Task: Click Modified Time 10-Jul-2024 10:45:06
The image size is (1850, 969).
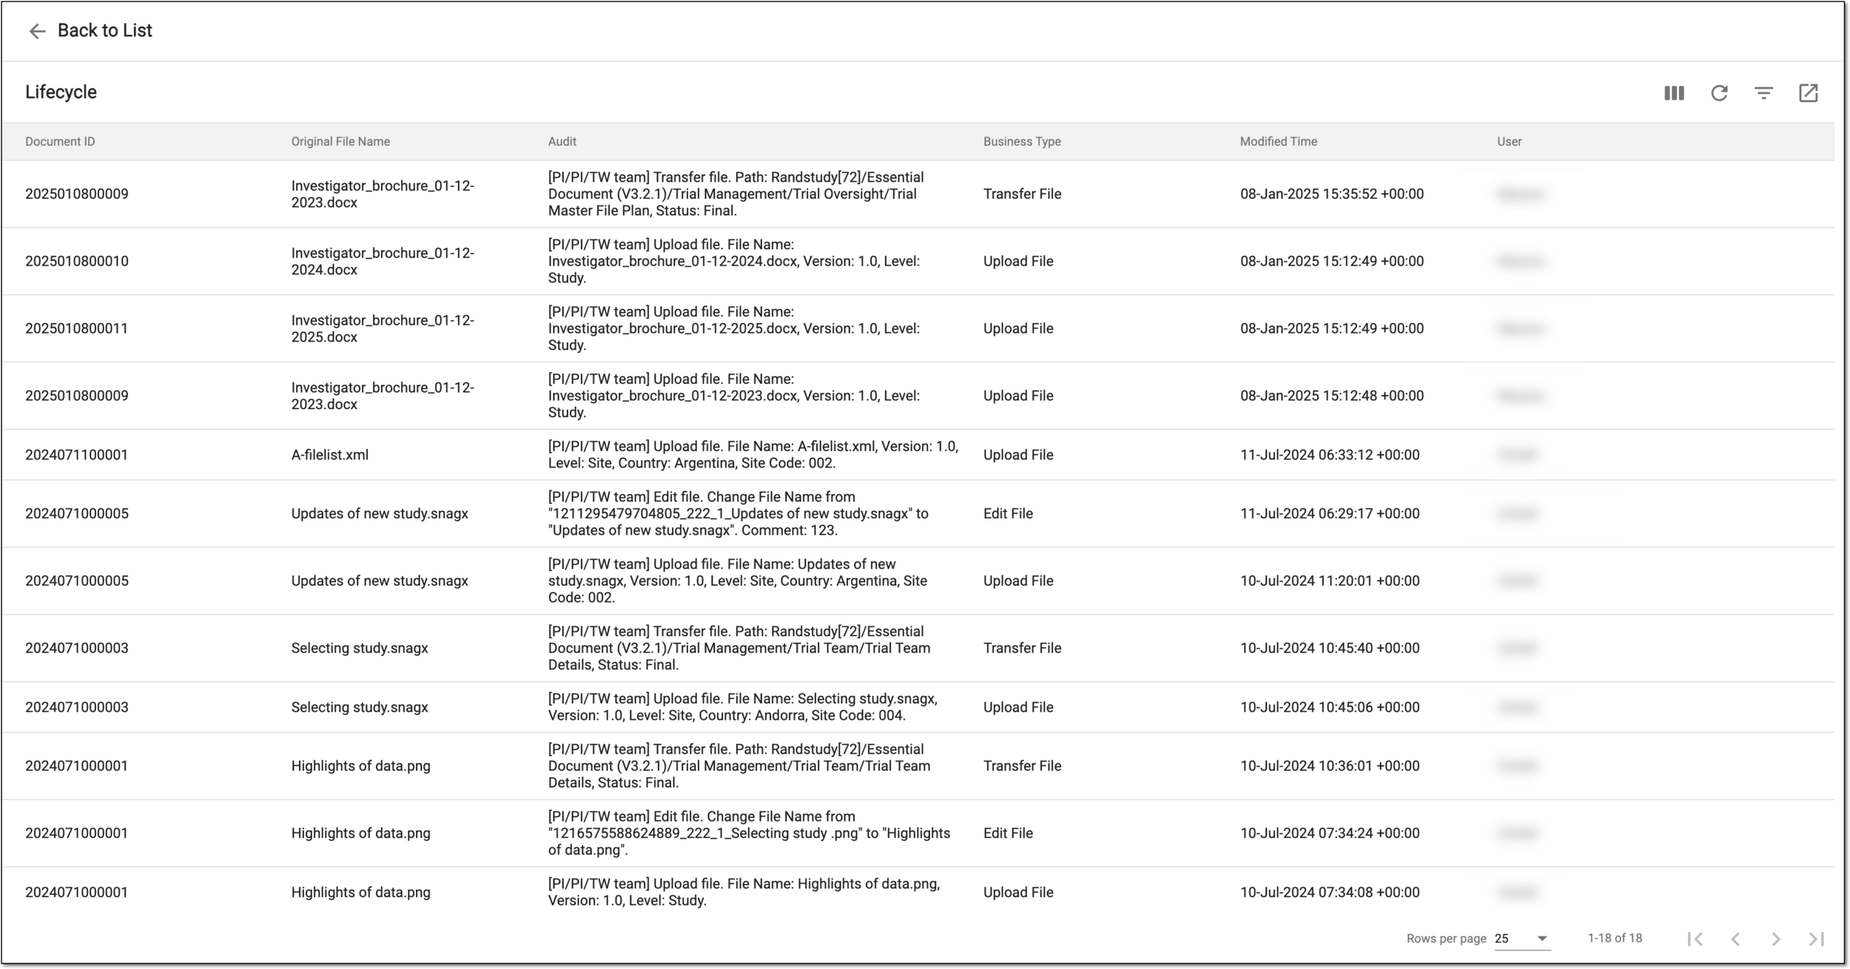Action: [x=1330, y=707]
